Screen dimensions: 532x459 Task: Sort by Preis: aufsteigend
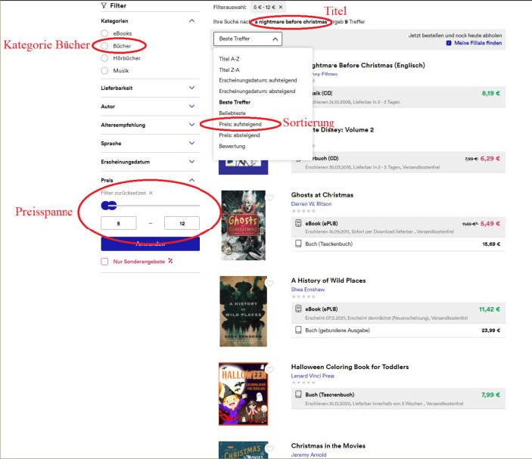tap(239, 124)
